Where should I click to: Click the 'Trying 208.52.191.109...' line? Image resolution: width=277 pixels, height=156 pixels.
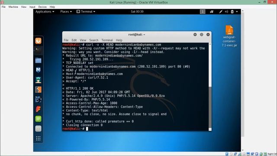[88, 59]
